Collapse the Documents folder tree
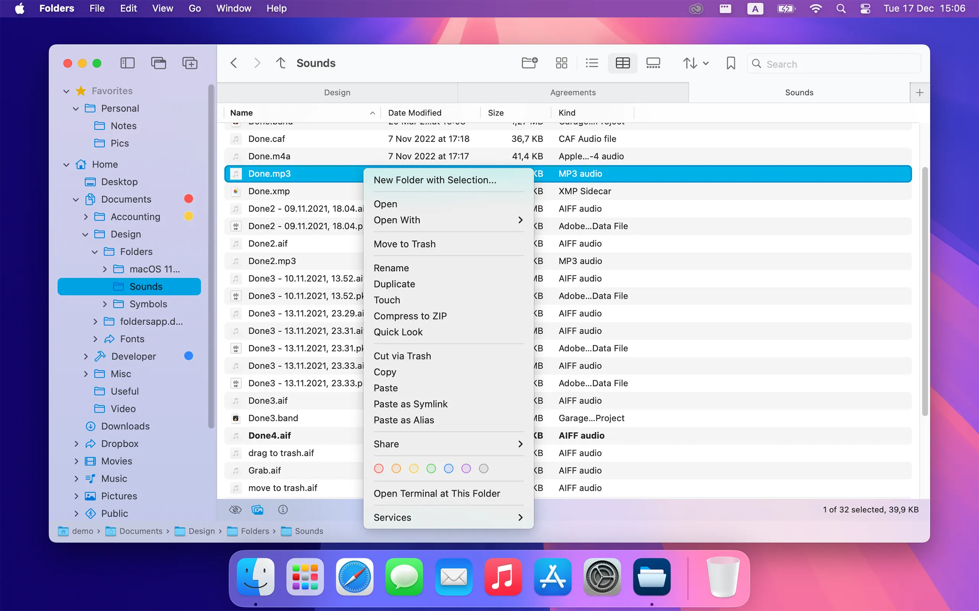Screen dimensions: 979x611 click(x=76, y=199)
